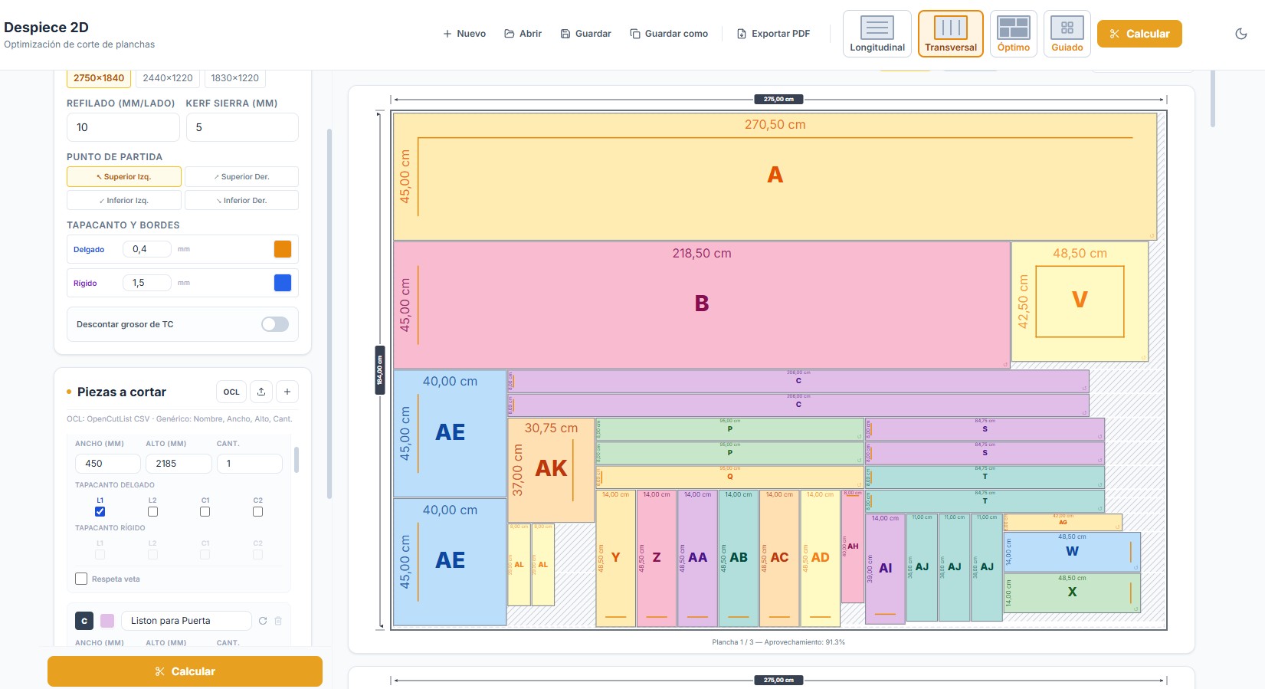Select piece Z on the cutting diagram

657,558
